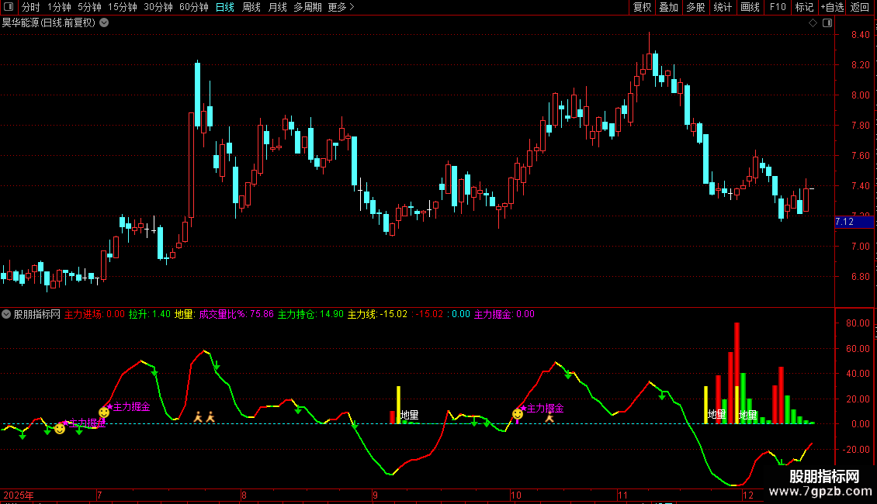Open dropdown next to 昊华能源 title
Image resolution: width=877 pixels, height=504 pixels.
pos(104,23)
